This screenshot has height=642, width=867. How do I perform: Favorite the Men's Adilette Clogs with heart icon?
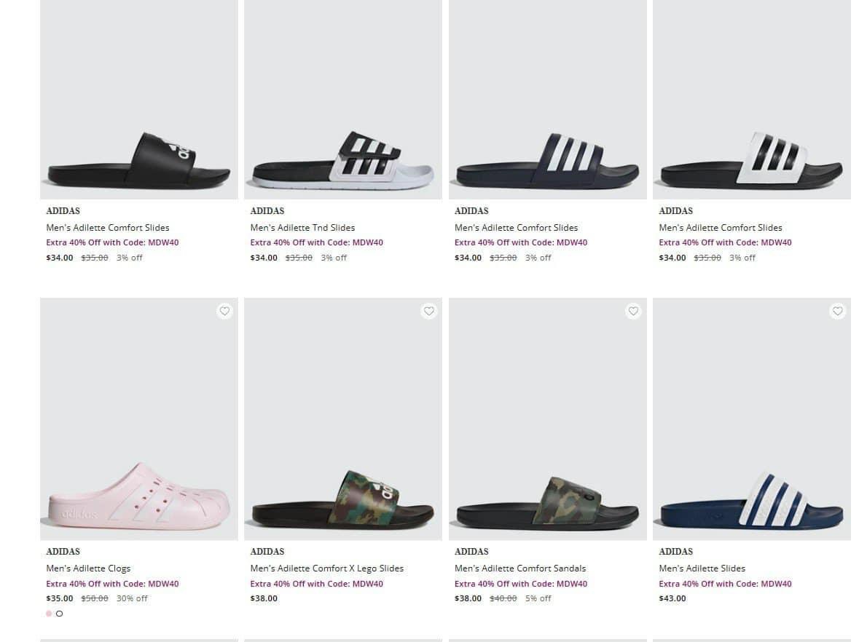(x=224, y=312)
